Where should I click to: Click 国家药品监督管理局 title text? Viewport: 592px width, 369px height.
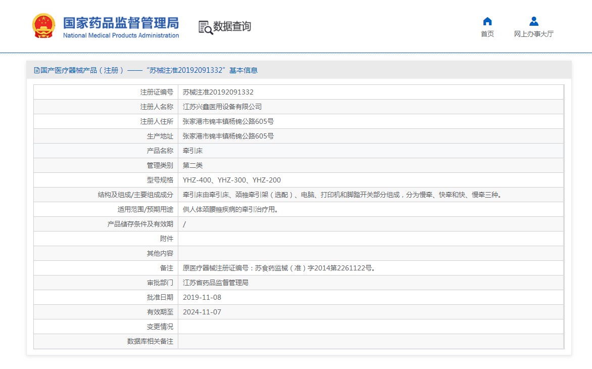tap(121, 23)
